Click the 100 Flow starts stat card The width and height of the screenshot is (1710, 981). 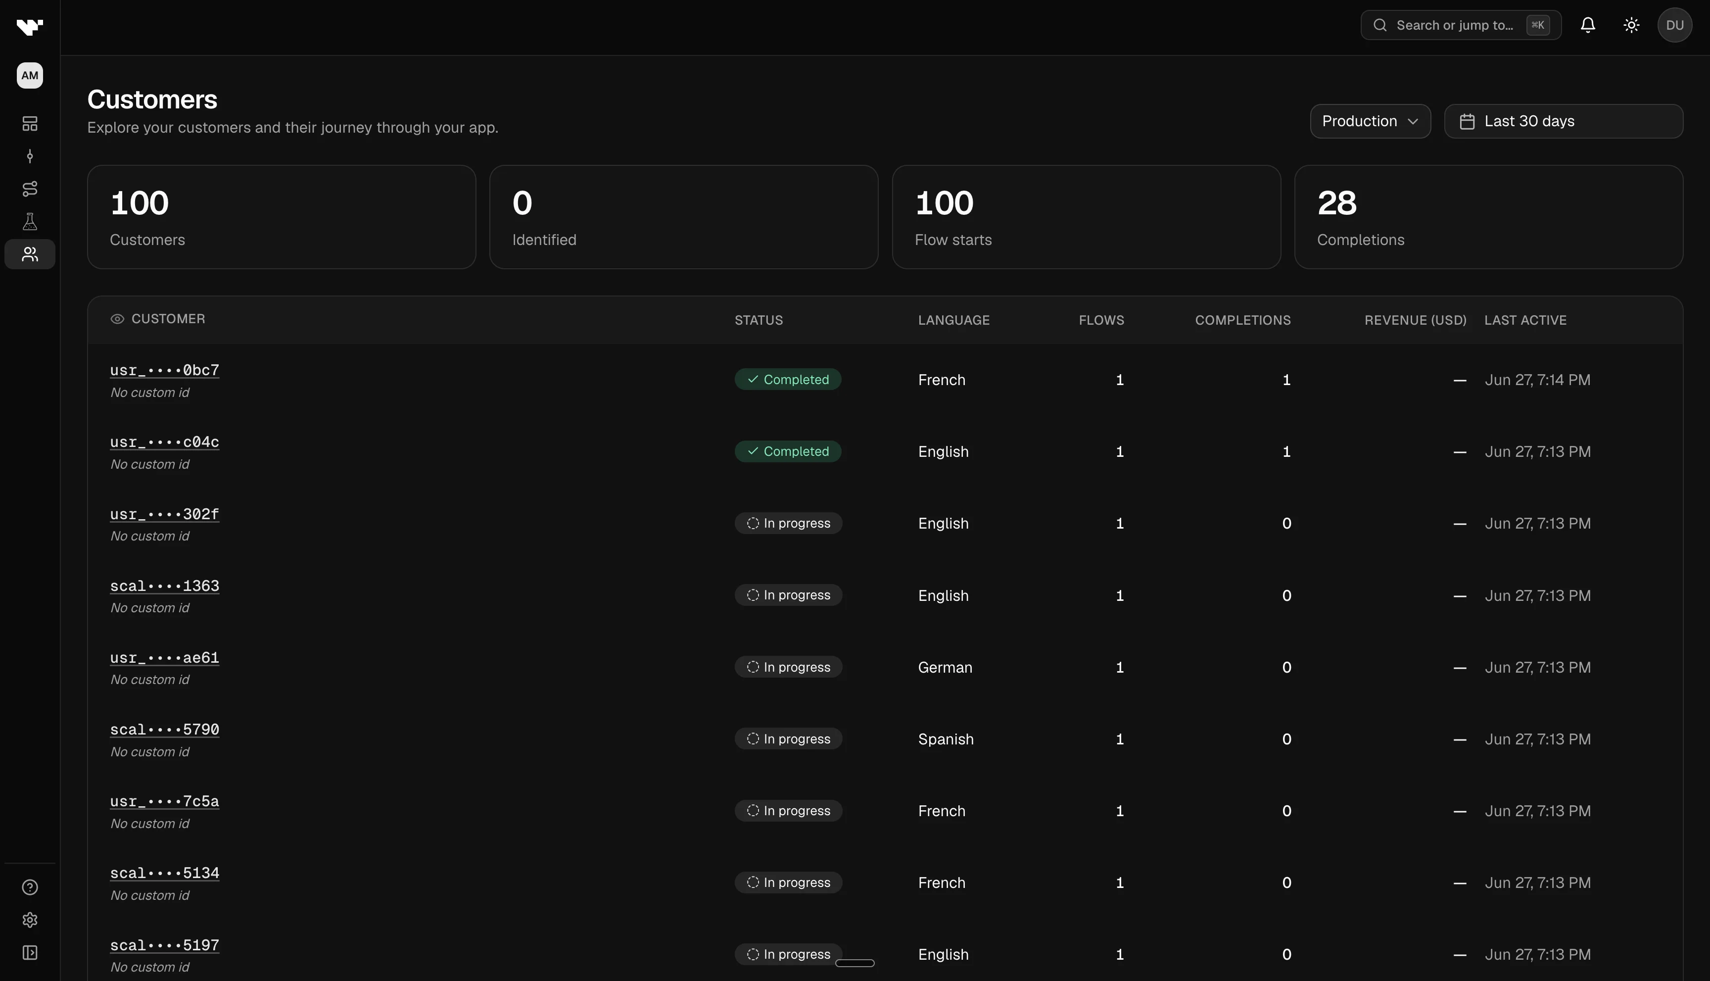click(1087, 217)
